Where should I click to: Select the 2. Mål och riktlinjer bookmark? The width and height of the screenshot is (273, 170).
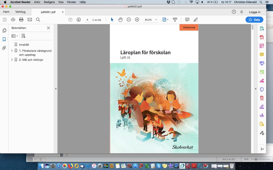click(31, 60)
